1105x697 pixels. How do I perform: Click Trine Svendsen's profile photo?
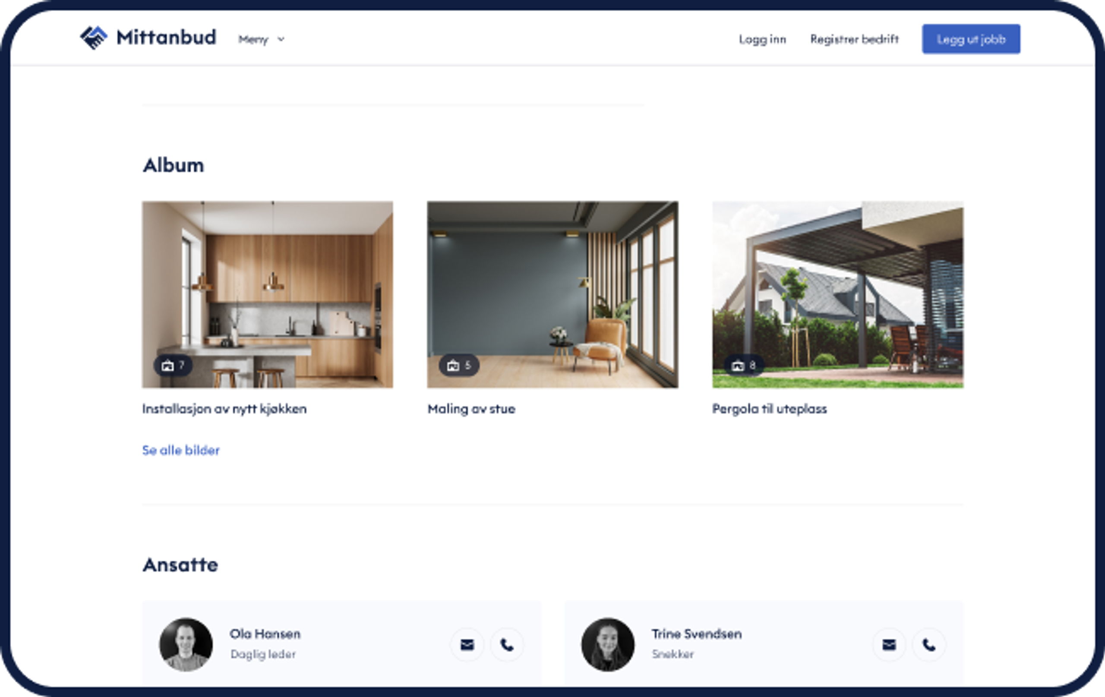pos(608,644)
